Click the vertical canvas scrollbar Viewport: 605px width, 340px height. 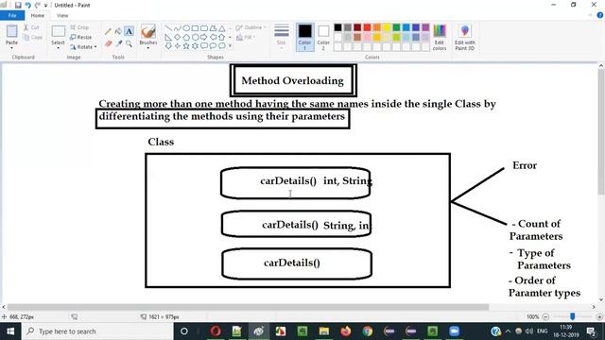[601, 131]
